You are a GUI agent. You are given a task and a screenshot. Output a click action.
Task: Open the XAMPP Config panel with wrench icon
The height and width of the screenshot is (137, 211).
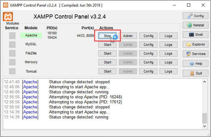click(195, 16)
